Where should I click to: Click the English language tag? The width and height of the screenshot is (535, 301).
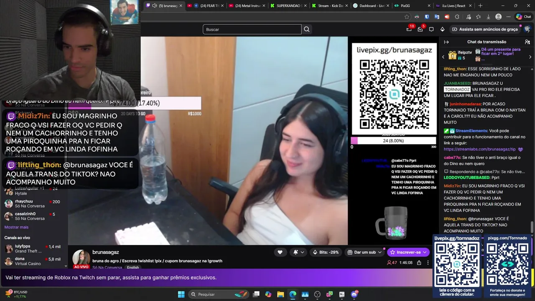[133, 268]
